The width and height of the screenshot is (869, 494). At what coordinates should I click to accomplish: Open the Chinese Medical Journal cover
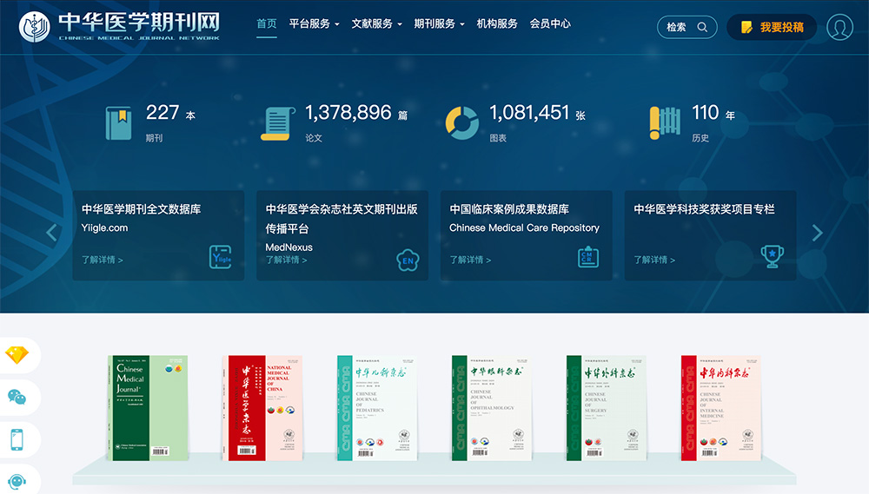(148, 408)
